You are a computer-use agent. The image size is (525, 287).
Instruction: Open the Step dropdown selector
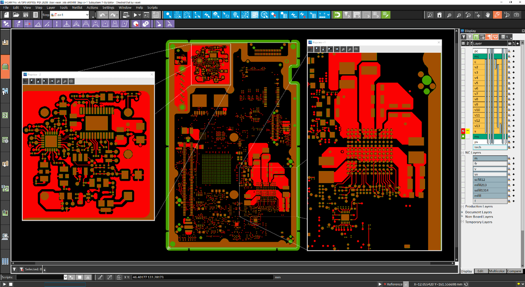pyautogui.click(x=87, y=15)
